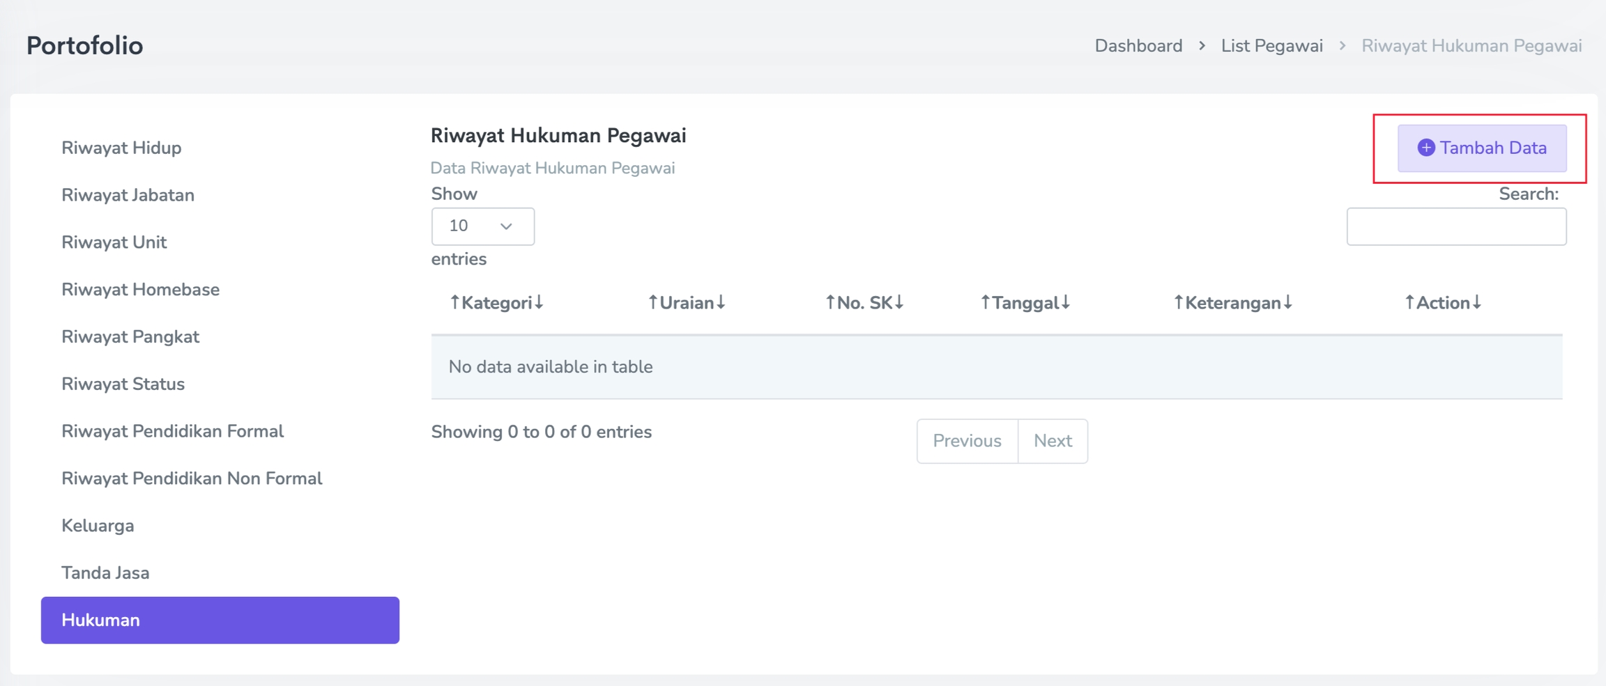Open Riwayat Hidup menu item

(x=121, y=148)
